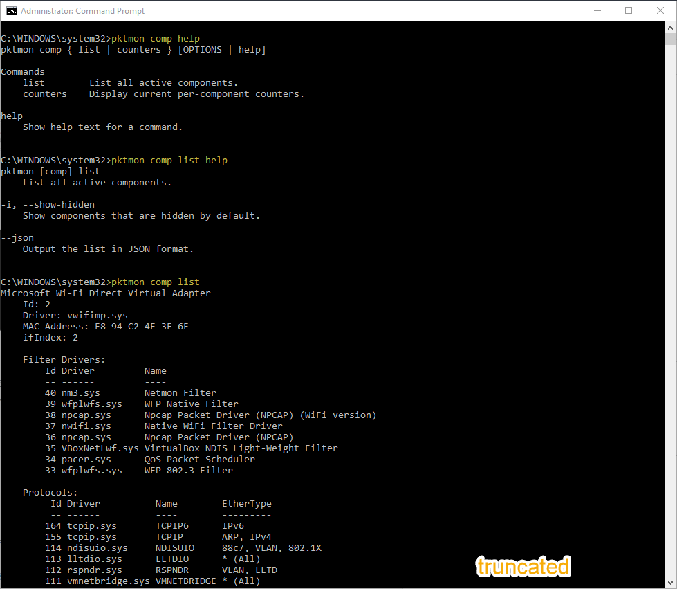Screen dimensions: 677x589
Task: Click the scrollbar up arrow
Action: (670, 28)
